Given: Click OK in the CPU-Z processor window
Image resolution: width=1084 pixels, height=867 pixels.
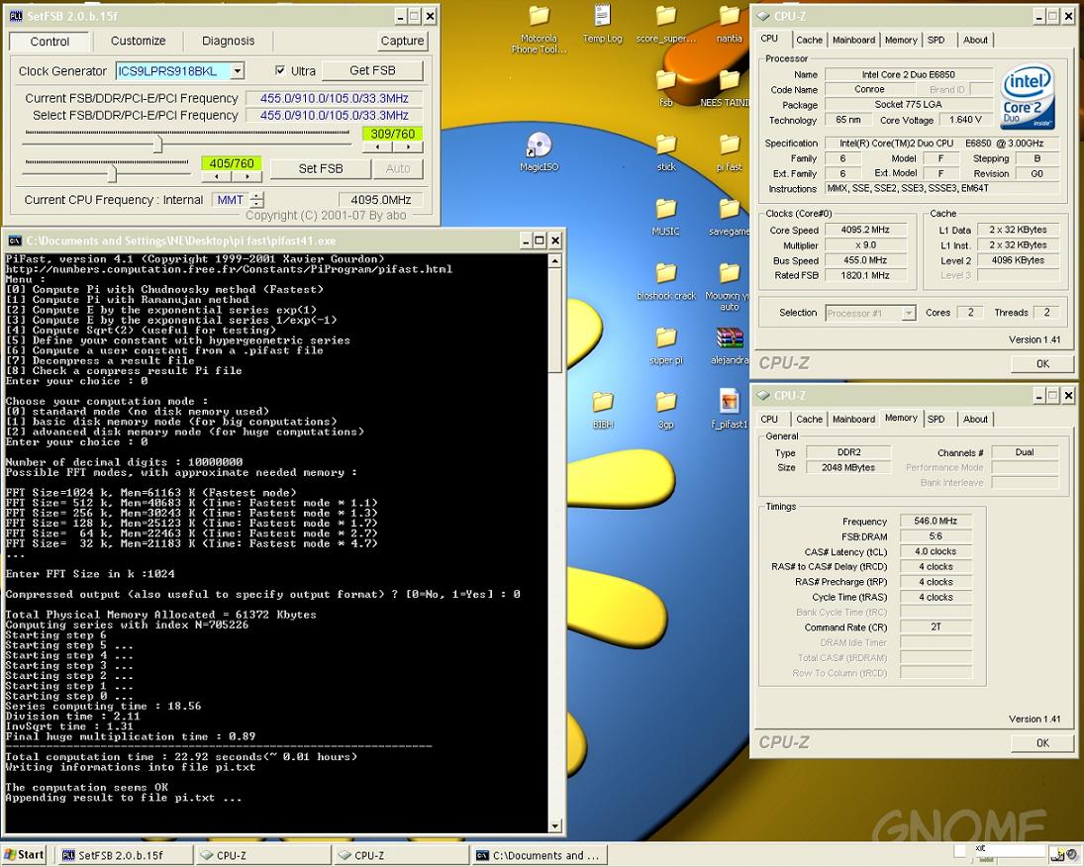Looking at the screenshot, I should [1042, 363].
